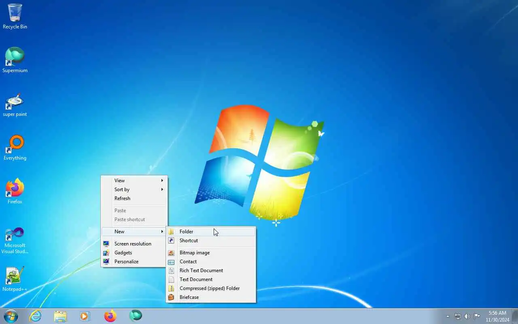
Task: Click the Show desktop button
Action: pyautogui.click(x=515, y=316)
